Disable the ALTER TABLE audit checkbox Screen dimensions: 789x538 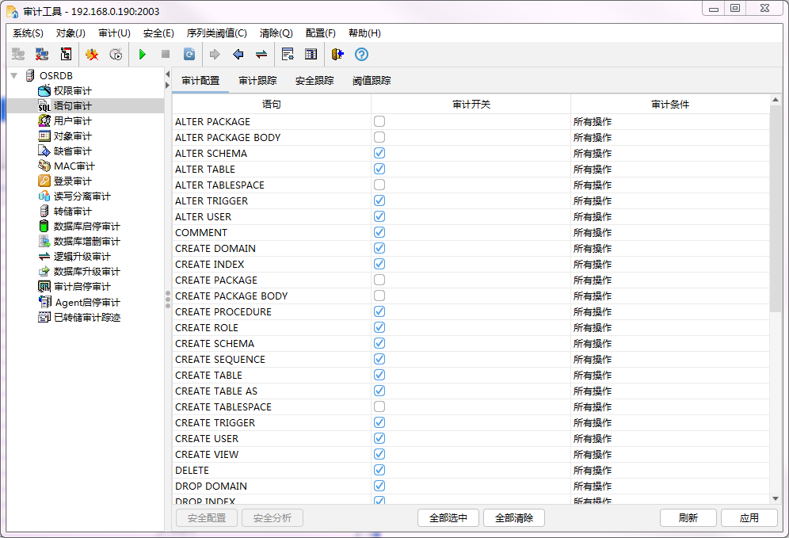[x=379, y=170]
